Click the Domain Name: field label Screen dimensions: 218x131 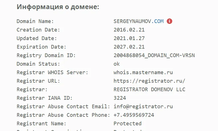click(35, 21)
